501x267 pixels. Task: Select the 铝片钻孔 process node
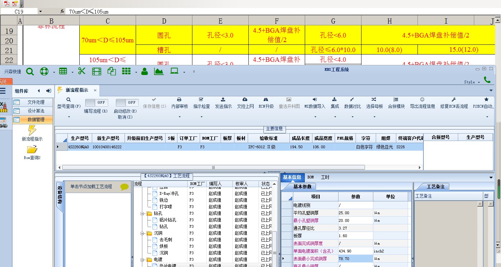tap(168, 220)
